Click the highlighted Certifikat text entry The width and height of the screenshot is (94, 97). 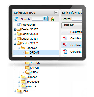(76, 45)
